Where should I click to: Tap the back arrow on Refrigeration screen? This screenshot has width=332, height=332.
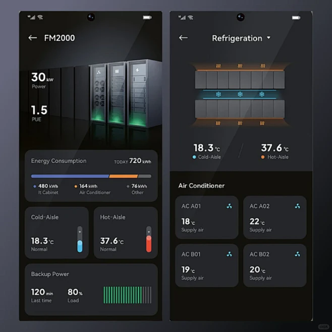[183, 38]
